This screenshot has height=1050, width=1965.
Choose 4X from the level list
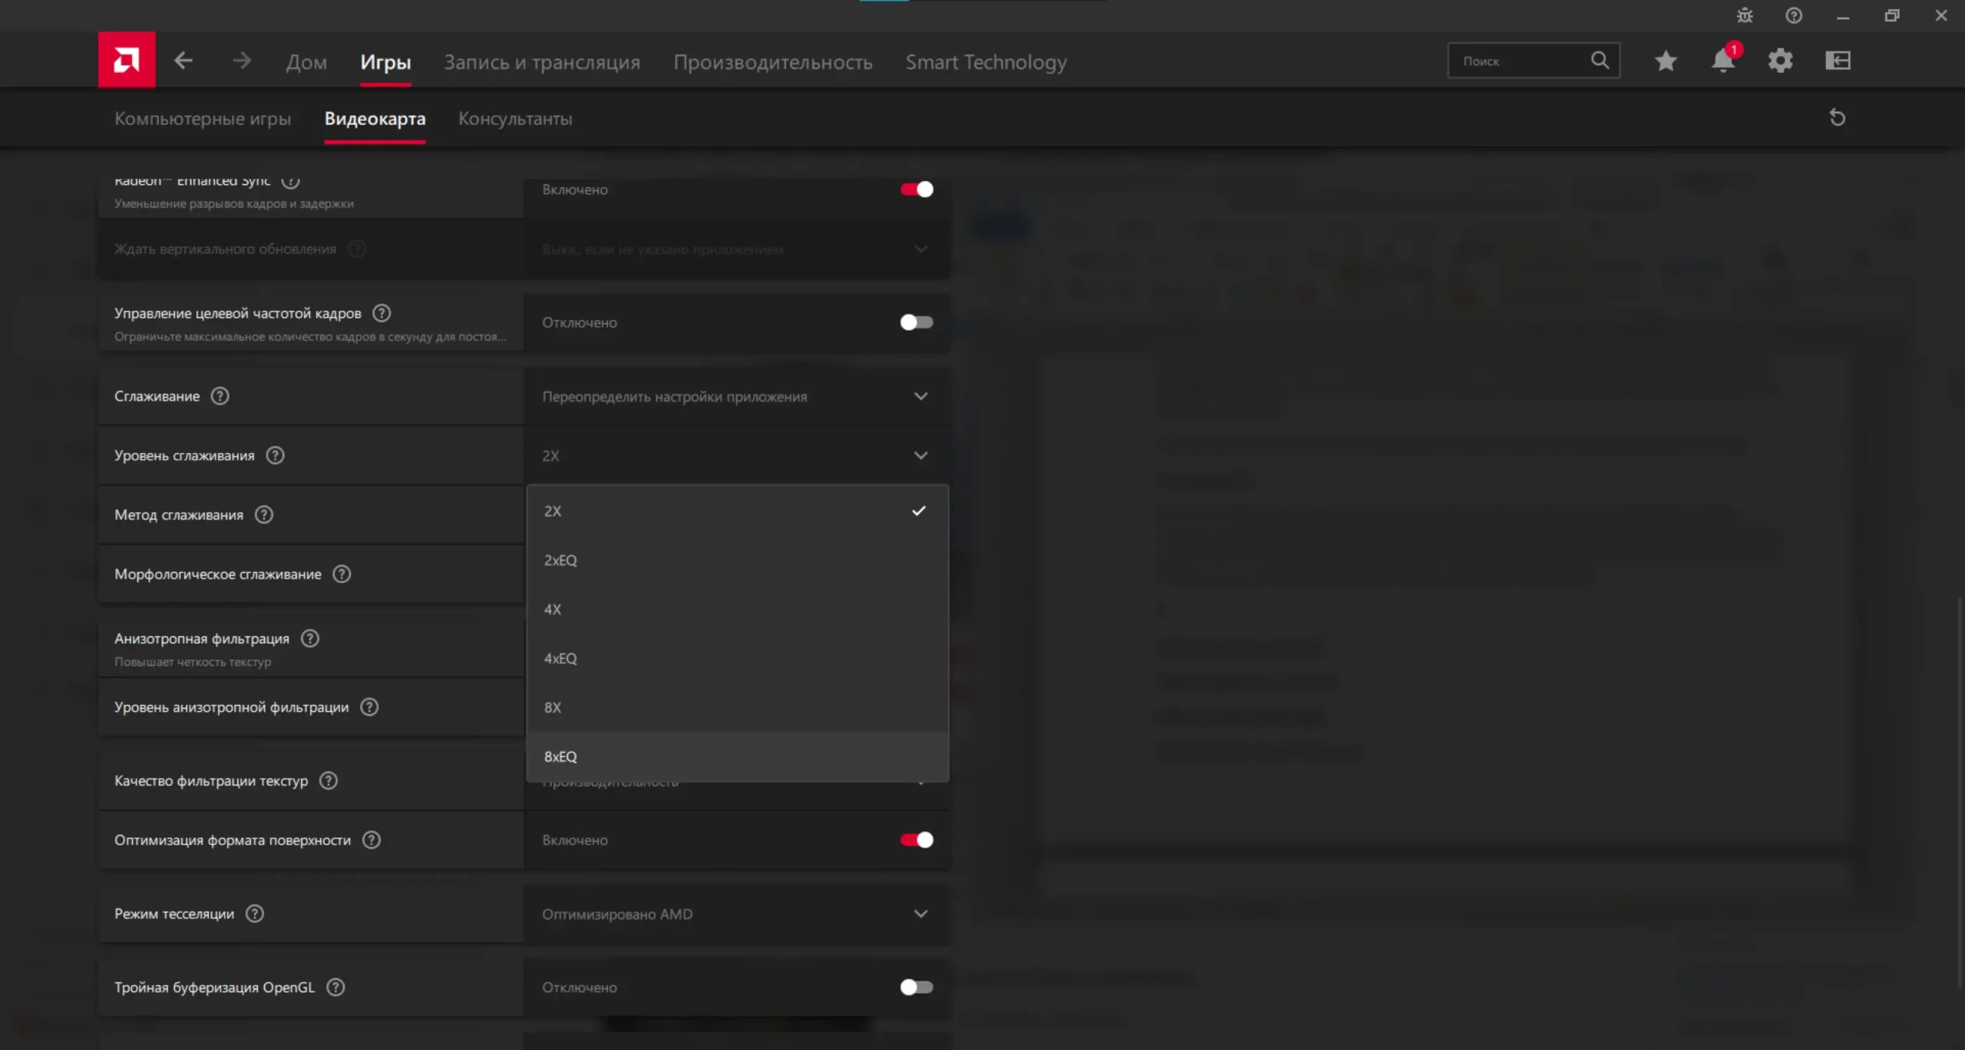[x=553, y=609]
